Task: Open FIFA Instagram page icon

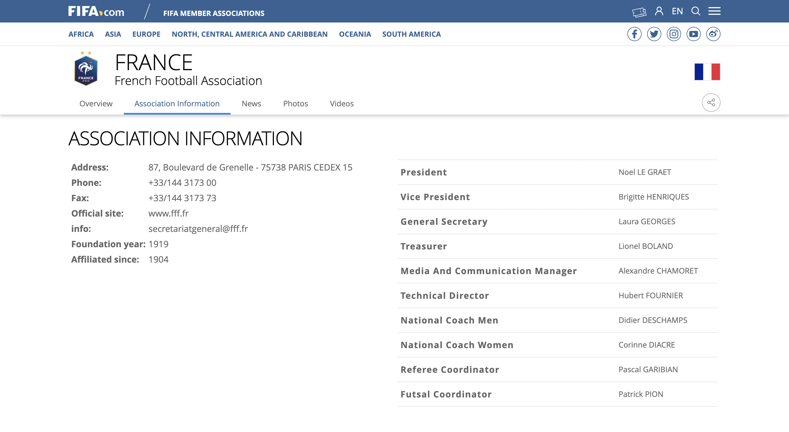Action: 674,34
